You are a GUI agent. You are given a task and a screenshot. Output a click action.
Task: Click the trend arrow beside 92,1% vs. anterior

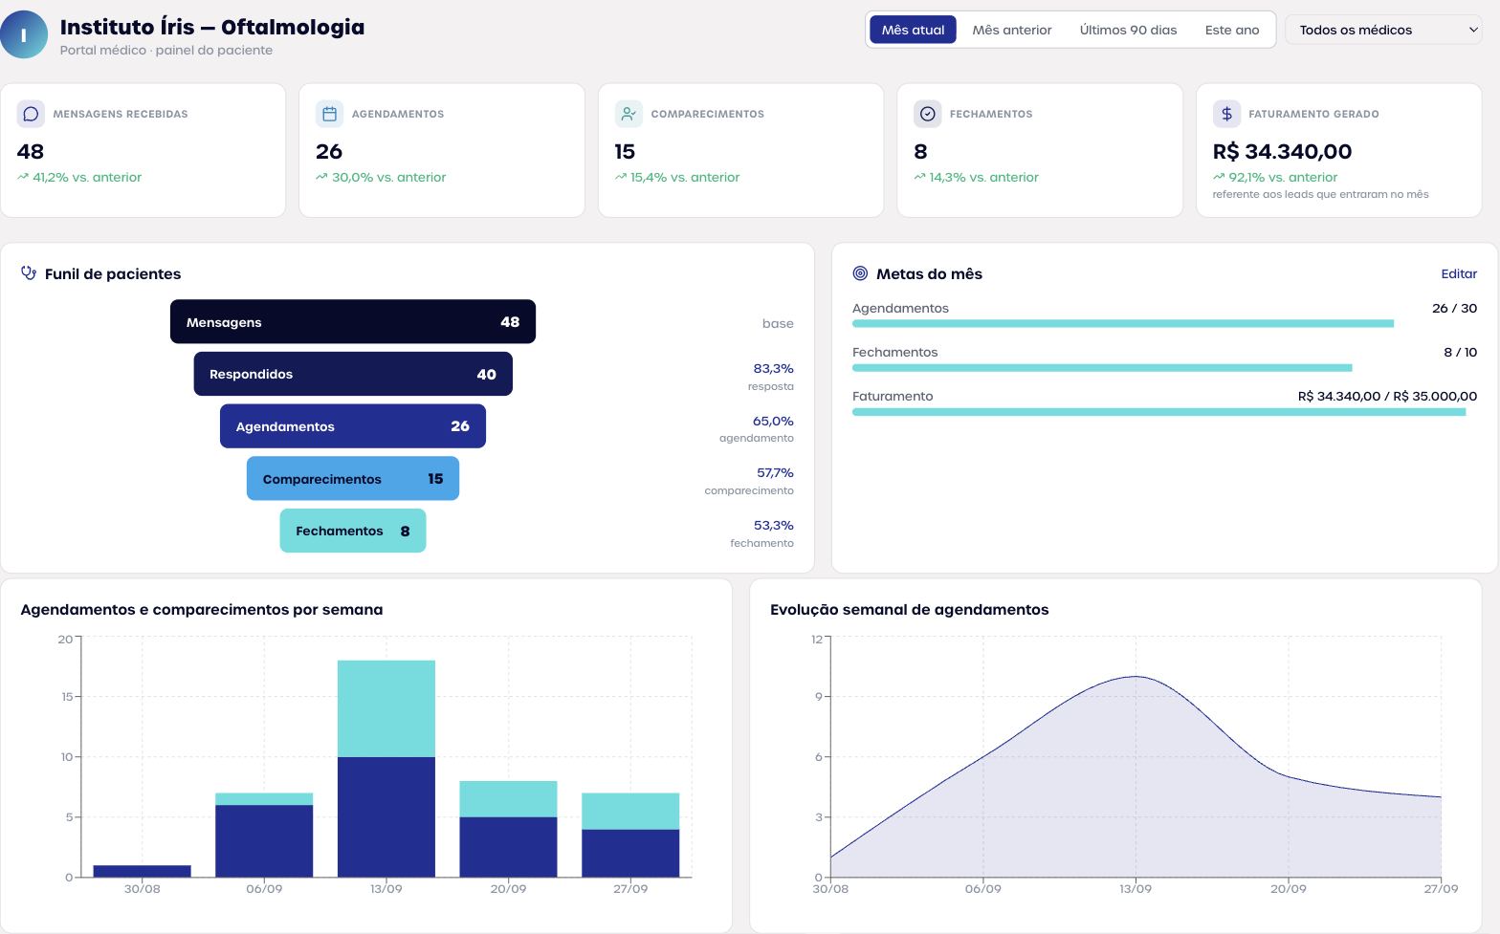click(x=1219, y=177)
